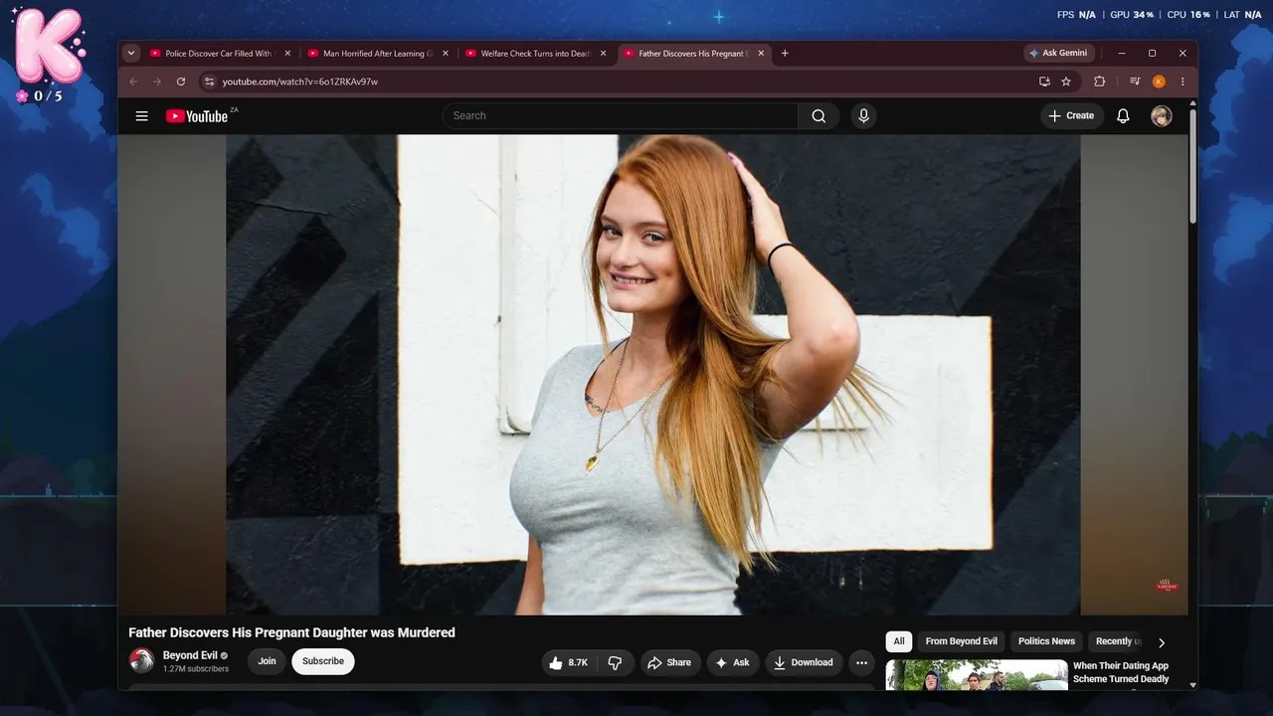
Task: Close the Father Discovers His Pregnant tab
Action: 762,54
